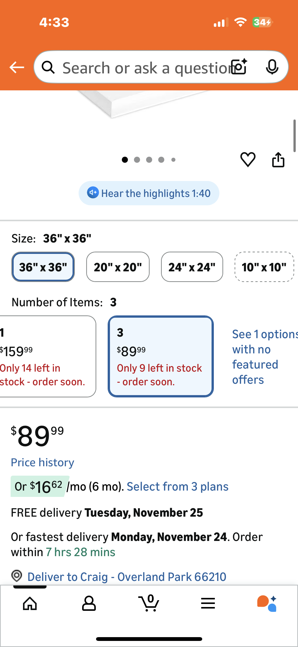Add item to wishlist with heart icon
The height and width of the screenshot is (647, 298).
(x=248, y=159)
